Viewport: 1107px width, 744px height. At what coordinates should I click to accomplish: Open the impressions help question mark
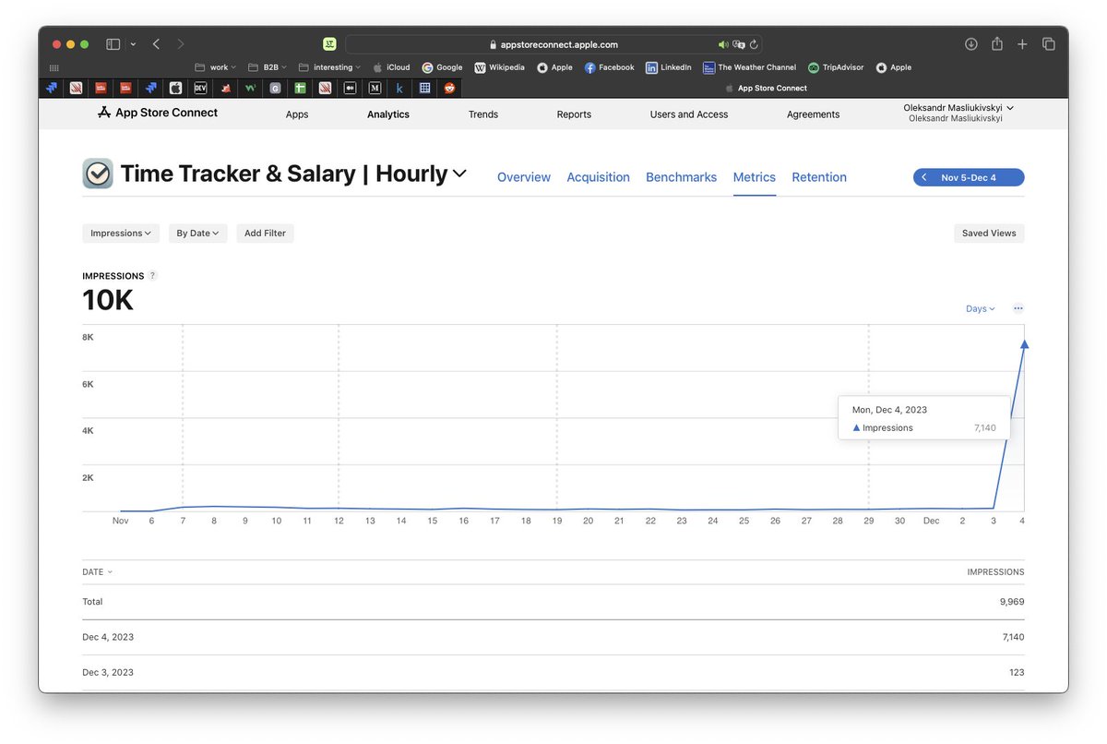point(153,276)
